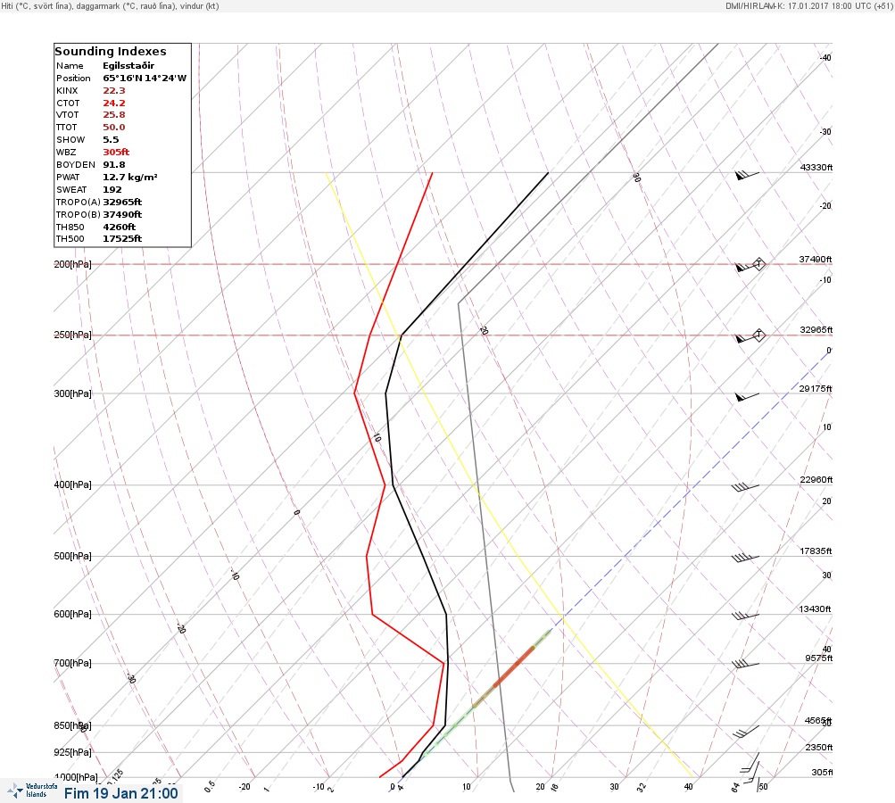Click KINX value 22.3

click(114, 91)
